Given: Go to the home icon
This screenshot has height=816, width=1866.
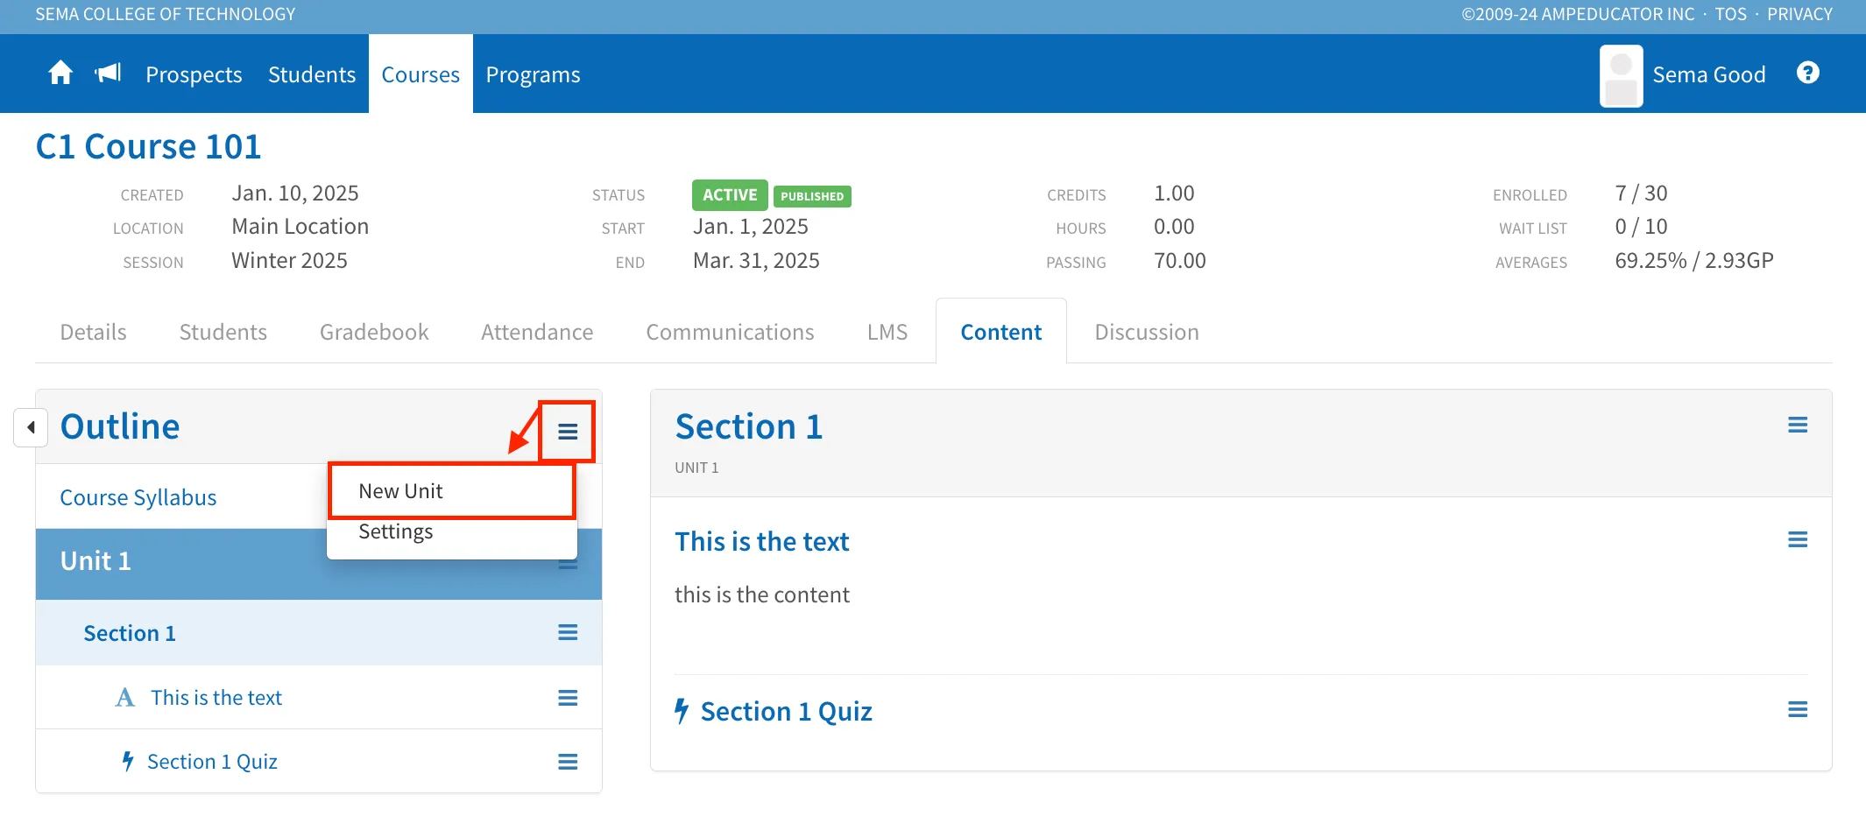Looking at the screenshot, I should point(60,74).
